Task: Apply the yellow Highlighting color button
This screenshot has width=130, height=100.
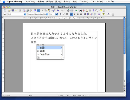Action: pyautogui.click(x=103, y=14)
